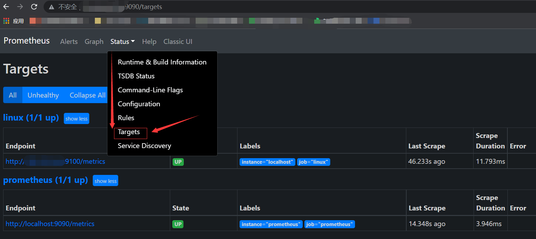
Task: Click UP state badge in prometheus row
Action: 178,224
